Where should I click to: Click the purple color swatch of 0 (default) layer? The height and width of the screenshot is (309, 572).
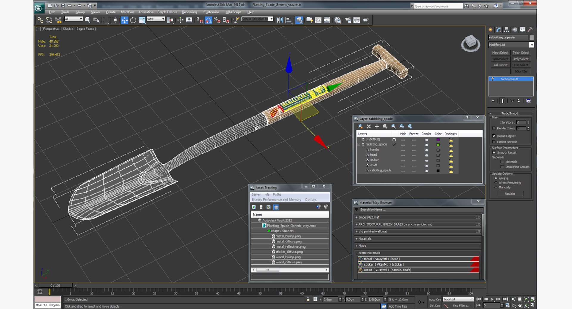(x=438, y=139)
